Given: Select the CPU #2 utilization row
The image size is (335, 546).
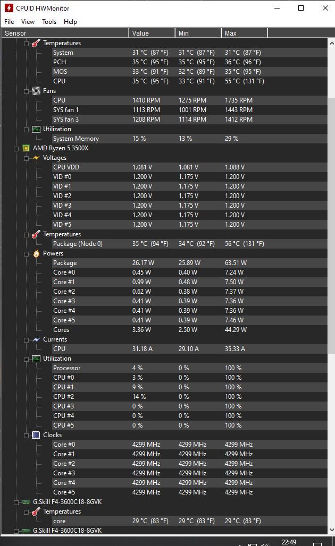Looking at the screenshot, I should click(x=190, y=397).
